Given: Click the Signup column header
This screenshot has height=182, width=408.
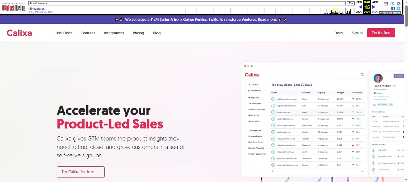Looking at the screenshot, I should coord(322,93).
